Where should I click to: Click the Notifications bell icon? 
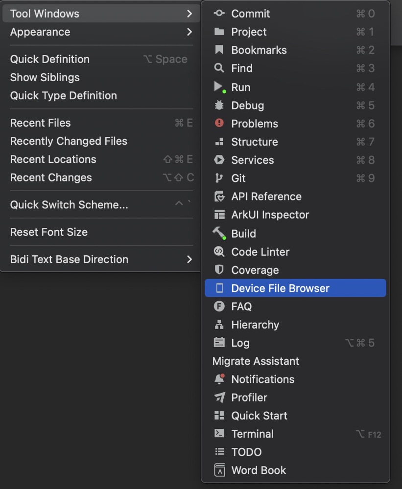pyautogui.click(x=219, y=378)
